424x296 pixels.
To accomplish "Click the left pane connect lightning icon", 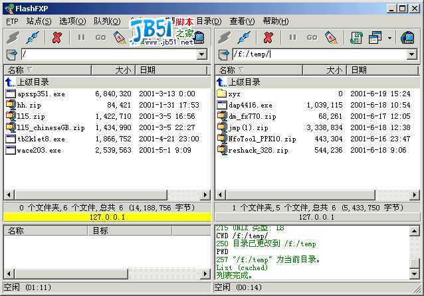I will (13, 38).
